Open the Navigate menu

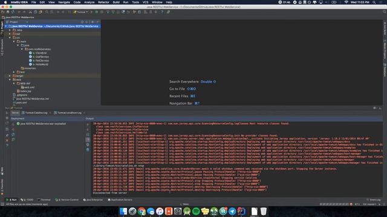pyautogui.click(x=64, y=2)
